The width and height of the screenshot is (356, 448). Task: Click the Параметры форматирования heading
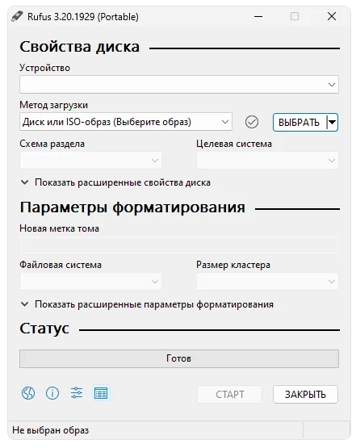(132, 207)
